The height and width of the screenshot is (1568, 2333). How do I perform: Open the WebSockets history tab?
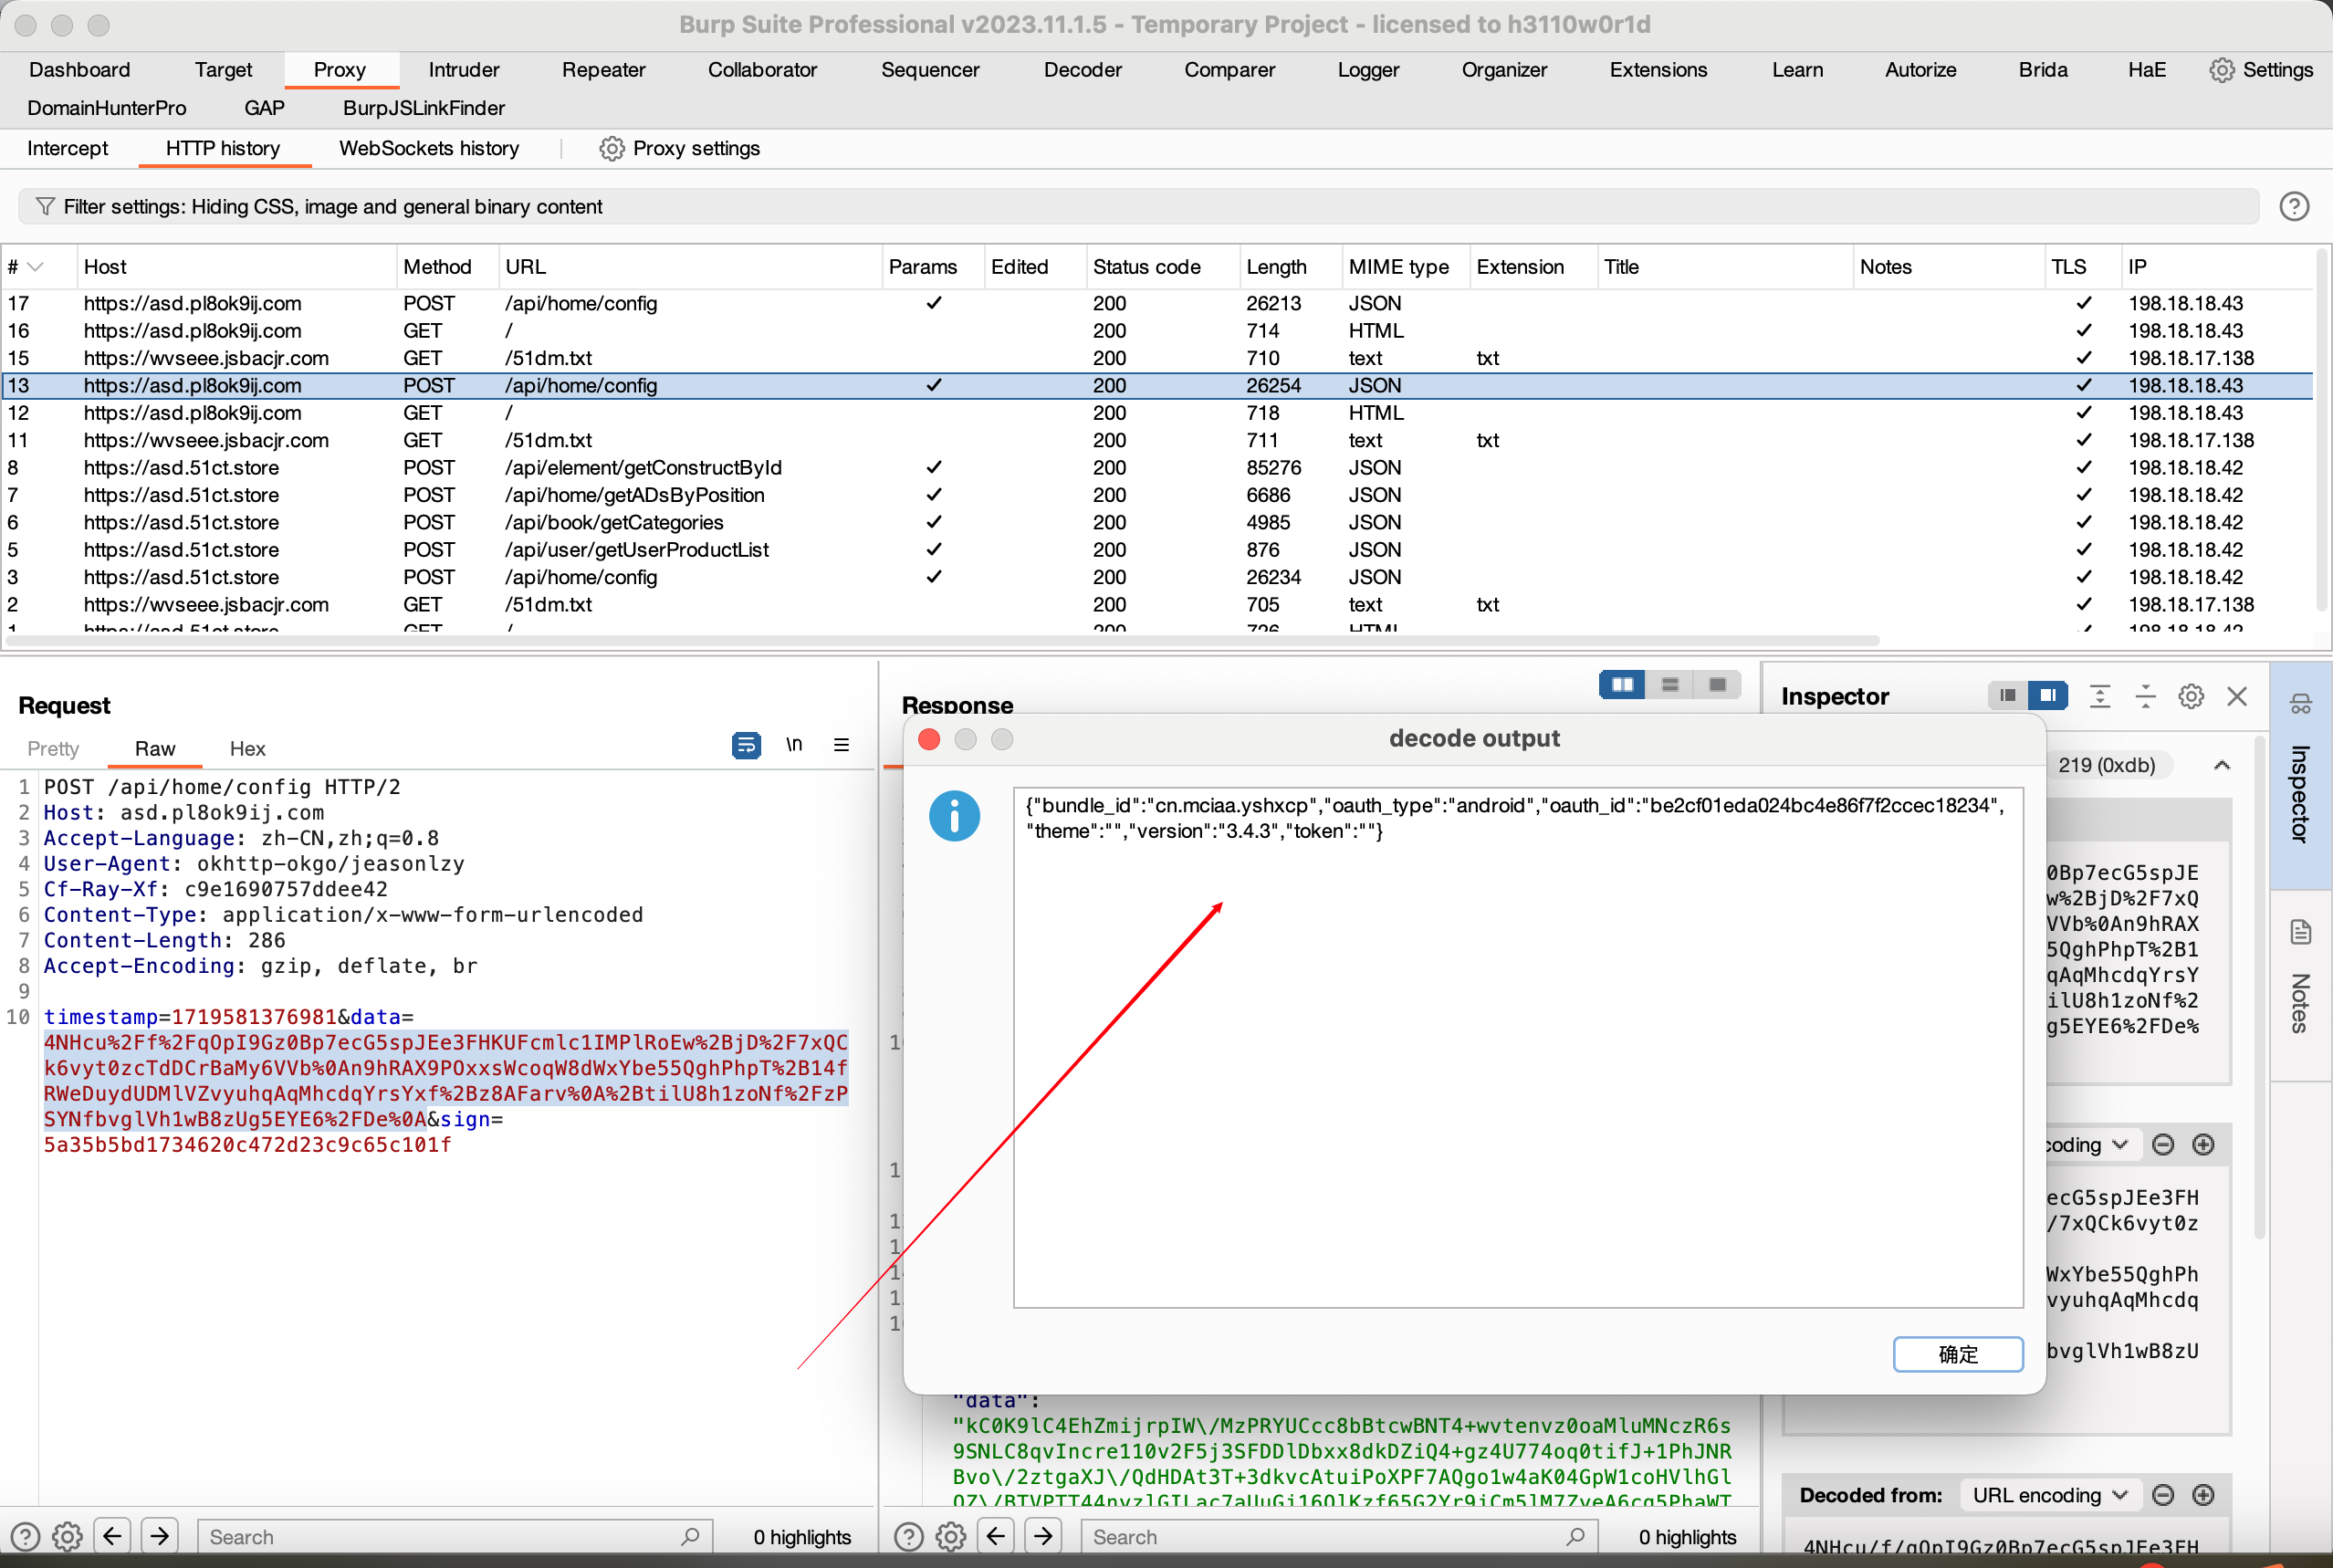point(429,149)
